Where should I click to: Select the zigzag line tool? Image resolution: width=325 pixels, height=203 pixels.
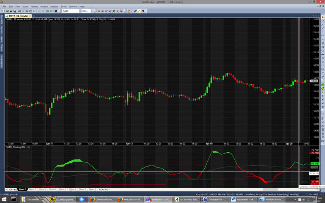323,73
